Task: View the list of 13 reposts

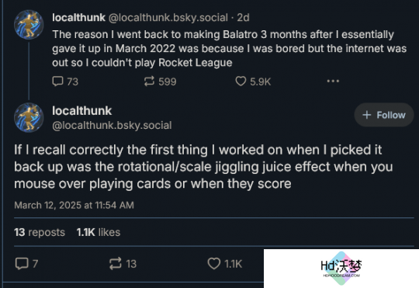Action: [40, 232]
